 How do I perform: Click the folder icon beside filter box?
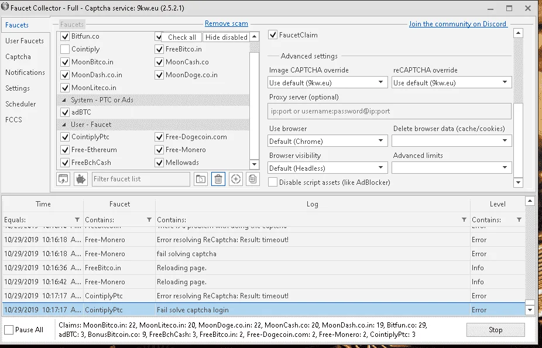coord(201,179)
